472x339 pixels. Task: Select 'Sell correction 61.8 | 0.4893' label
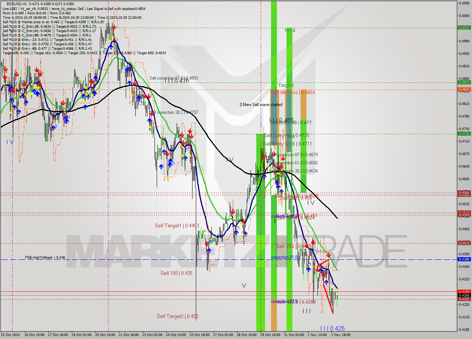click(174, 78)
